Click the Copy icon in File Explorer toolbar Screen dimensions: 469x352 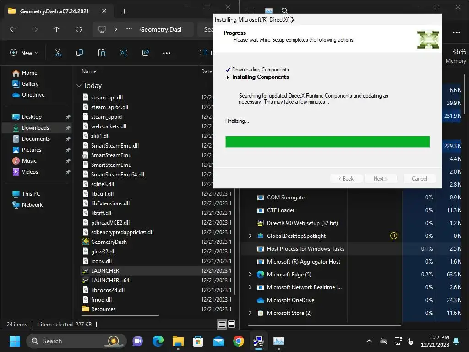(x=80, y=53)
